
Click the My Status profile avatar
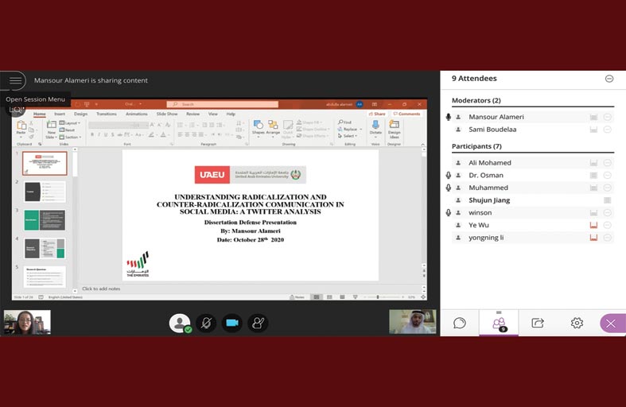click(x=180, y=323)
